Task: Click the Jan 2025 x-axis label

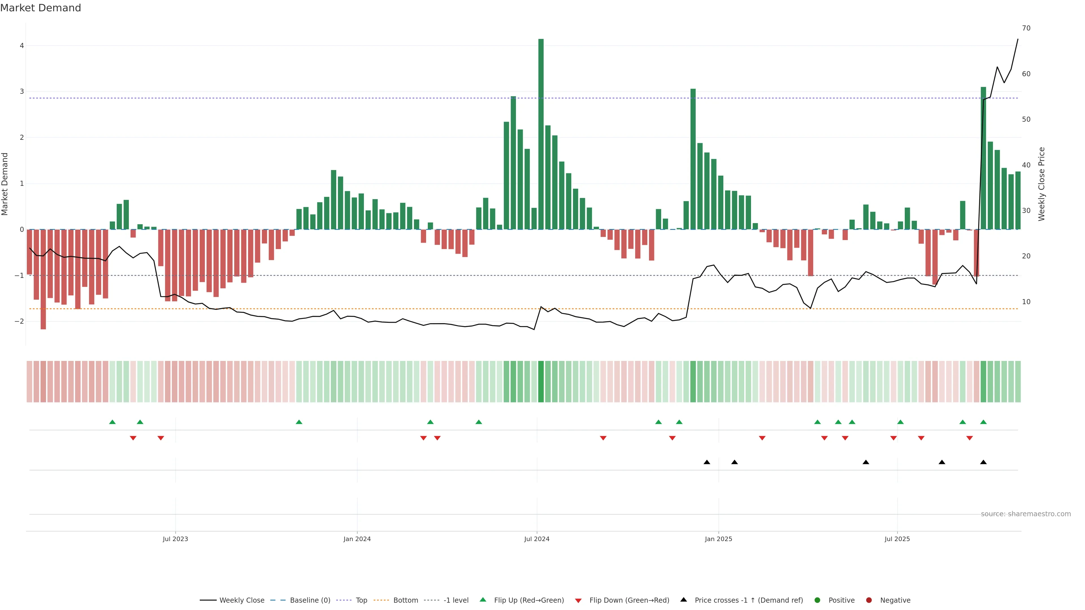Action: coord(718,539)
